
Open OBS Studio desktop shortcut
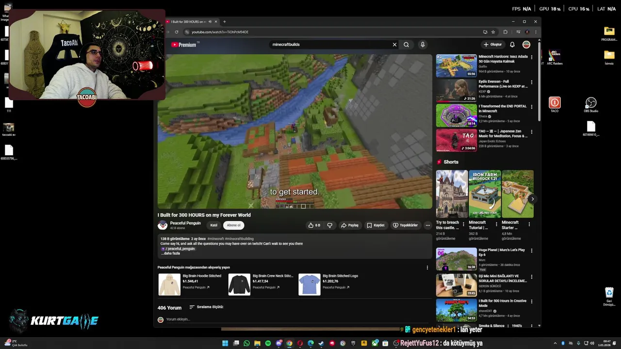pos(590,105)
